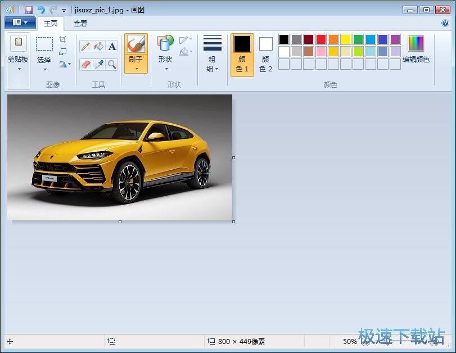Viewport: 456px width, 353px height.
Task: Click the 800 × 449像素 size status text
Action: click(241, 341)
